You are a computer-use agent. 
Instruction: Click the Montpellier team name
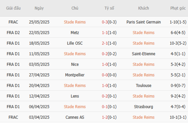pyautogui.click(x=75, y=75)
